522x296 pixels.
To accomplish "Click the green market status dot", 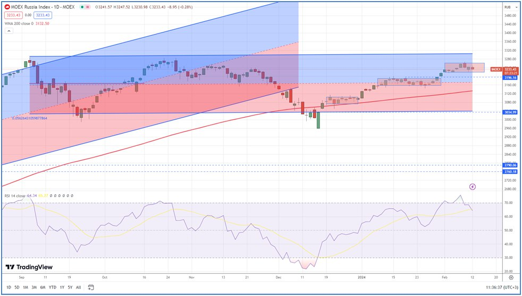I will (81, 7).
